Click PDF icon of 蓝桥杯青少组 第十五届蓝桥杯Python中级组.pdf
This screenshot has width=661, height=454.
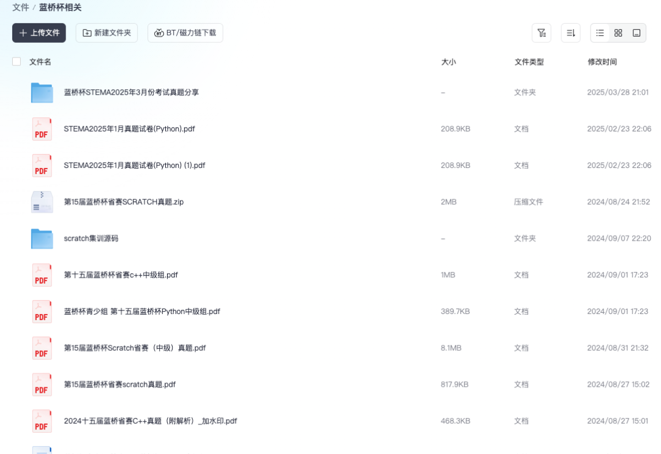[x=42, y=312]
